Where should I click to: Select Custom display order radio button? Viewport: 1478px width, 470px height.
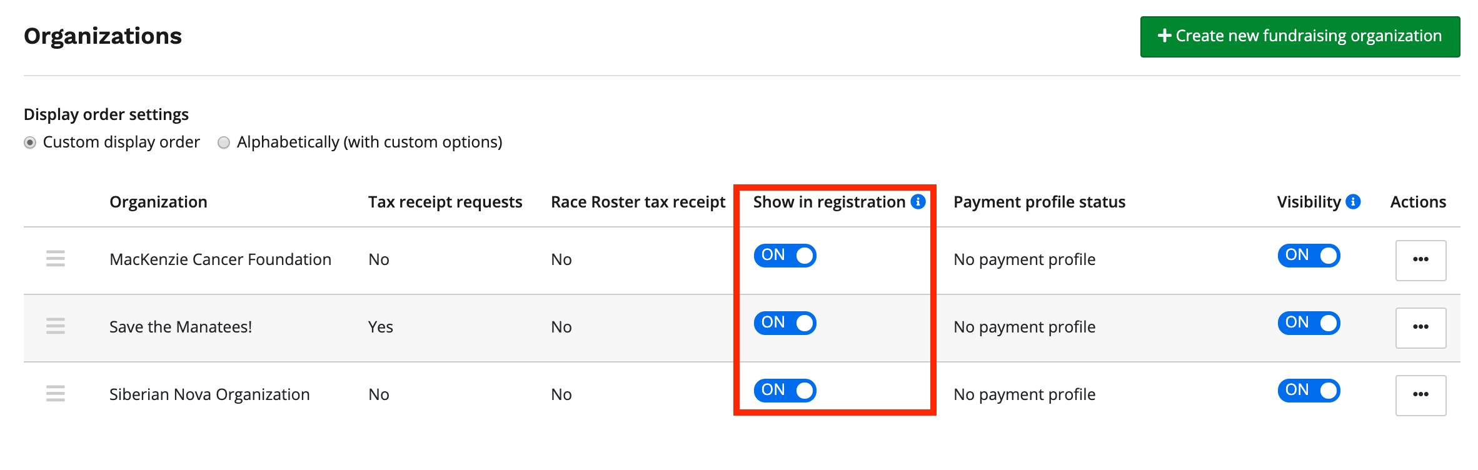30,143
